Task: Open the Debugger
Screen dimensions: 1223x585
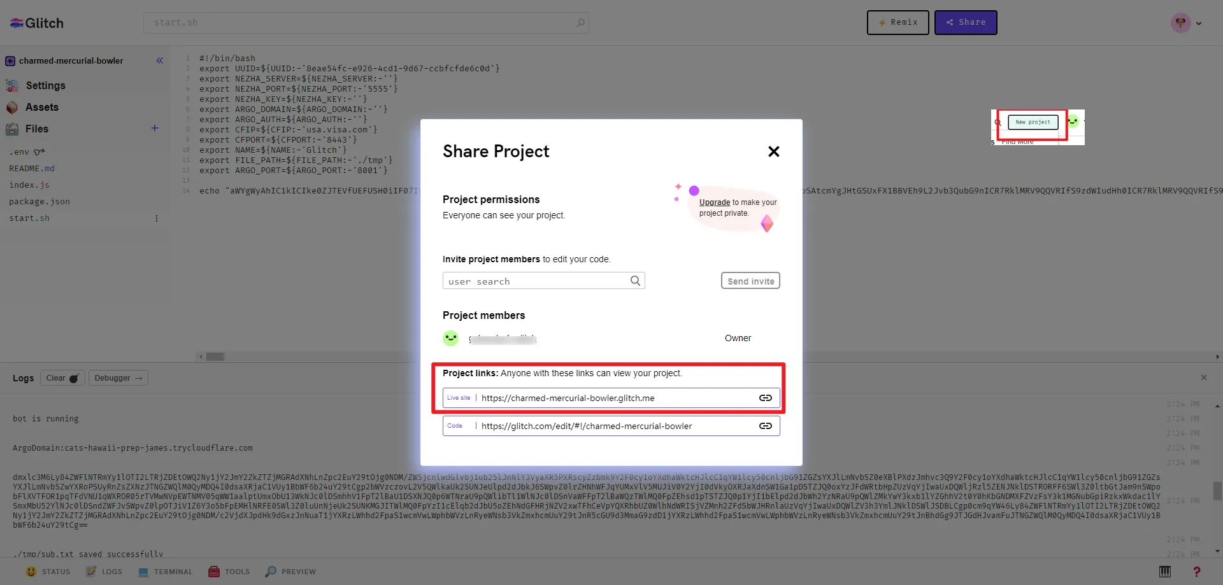Action: [118, 378]
